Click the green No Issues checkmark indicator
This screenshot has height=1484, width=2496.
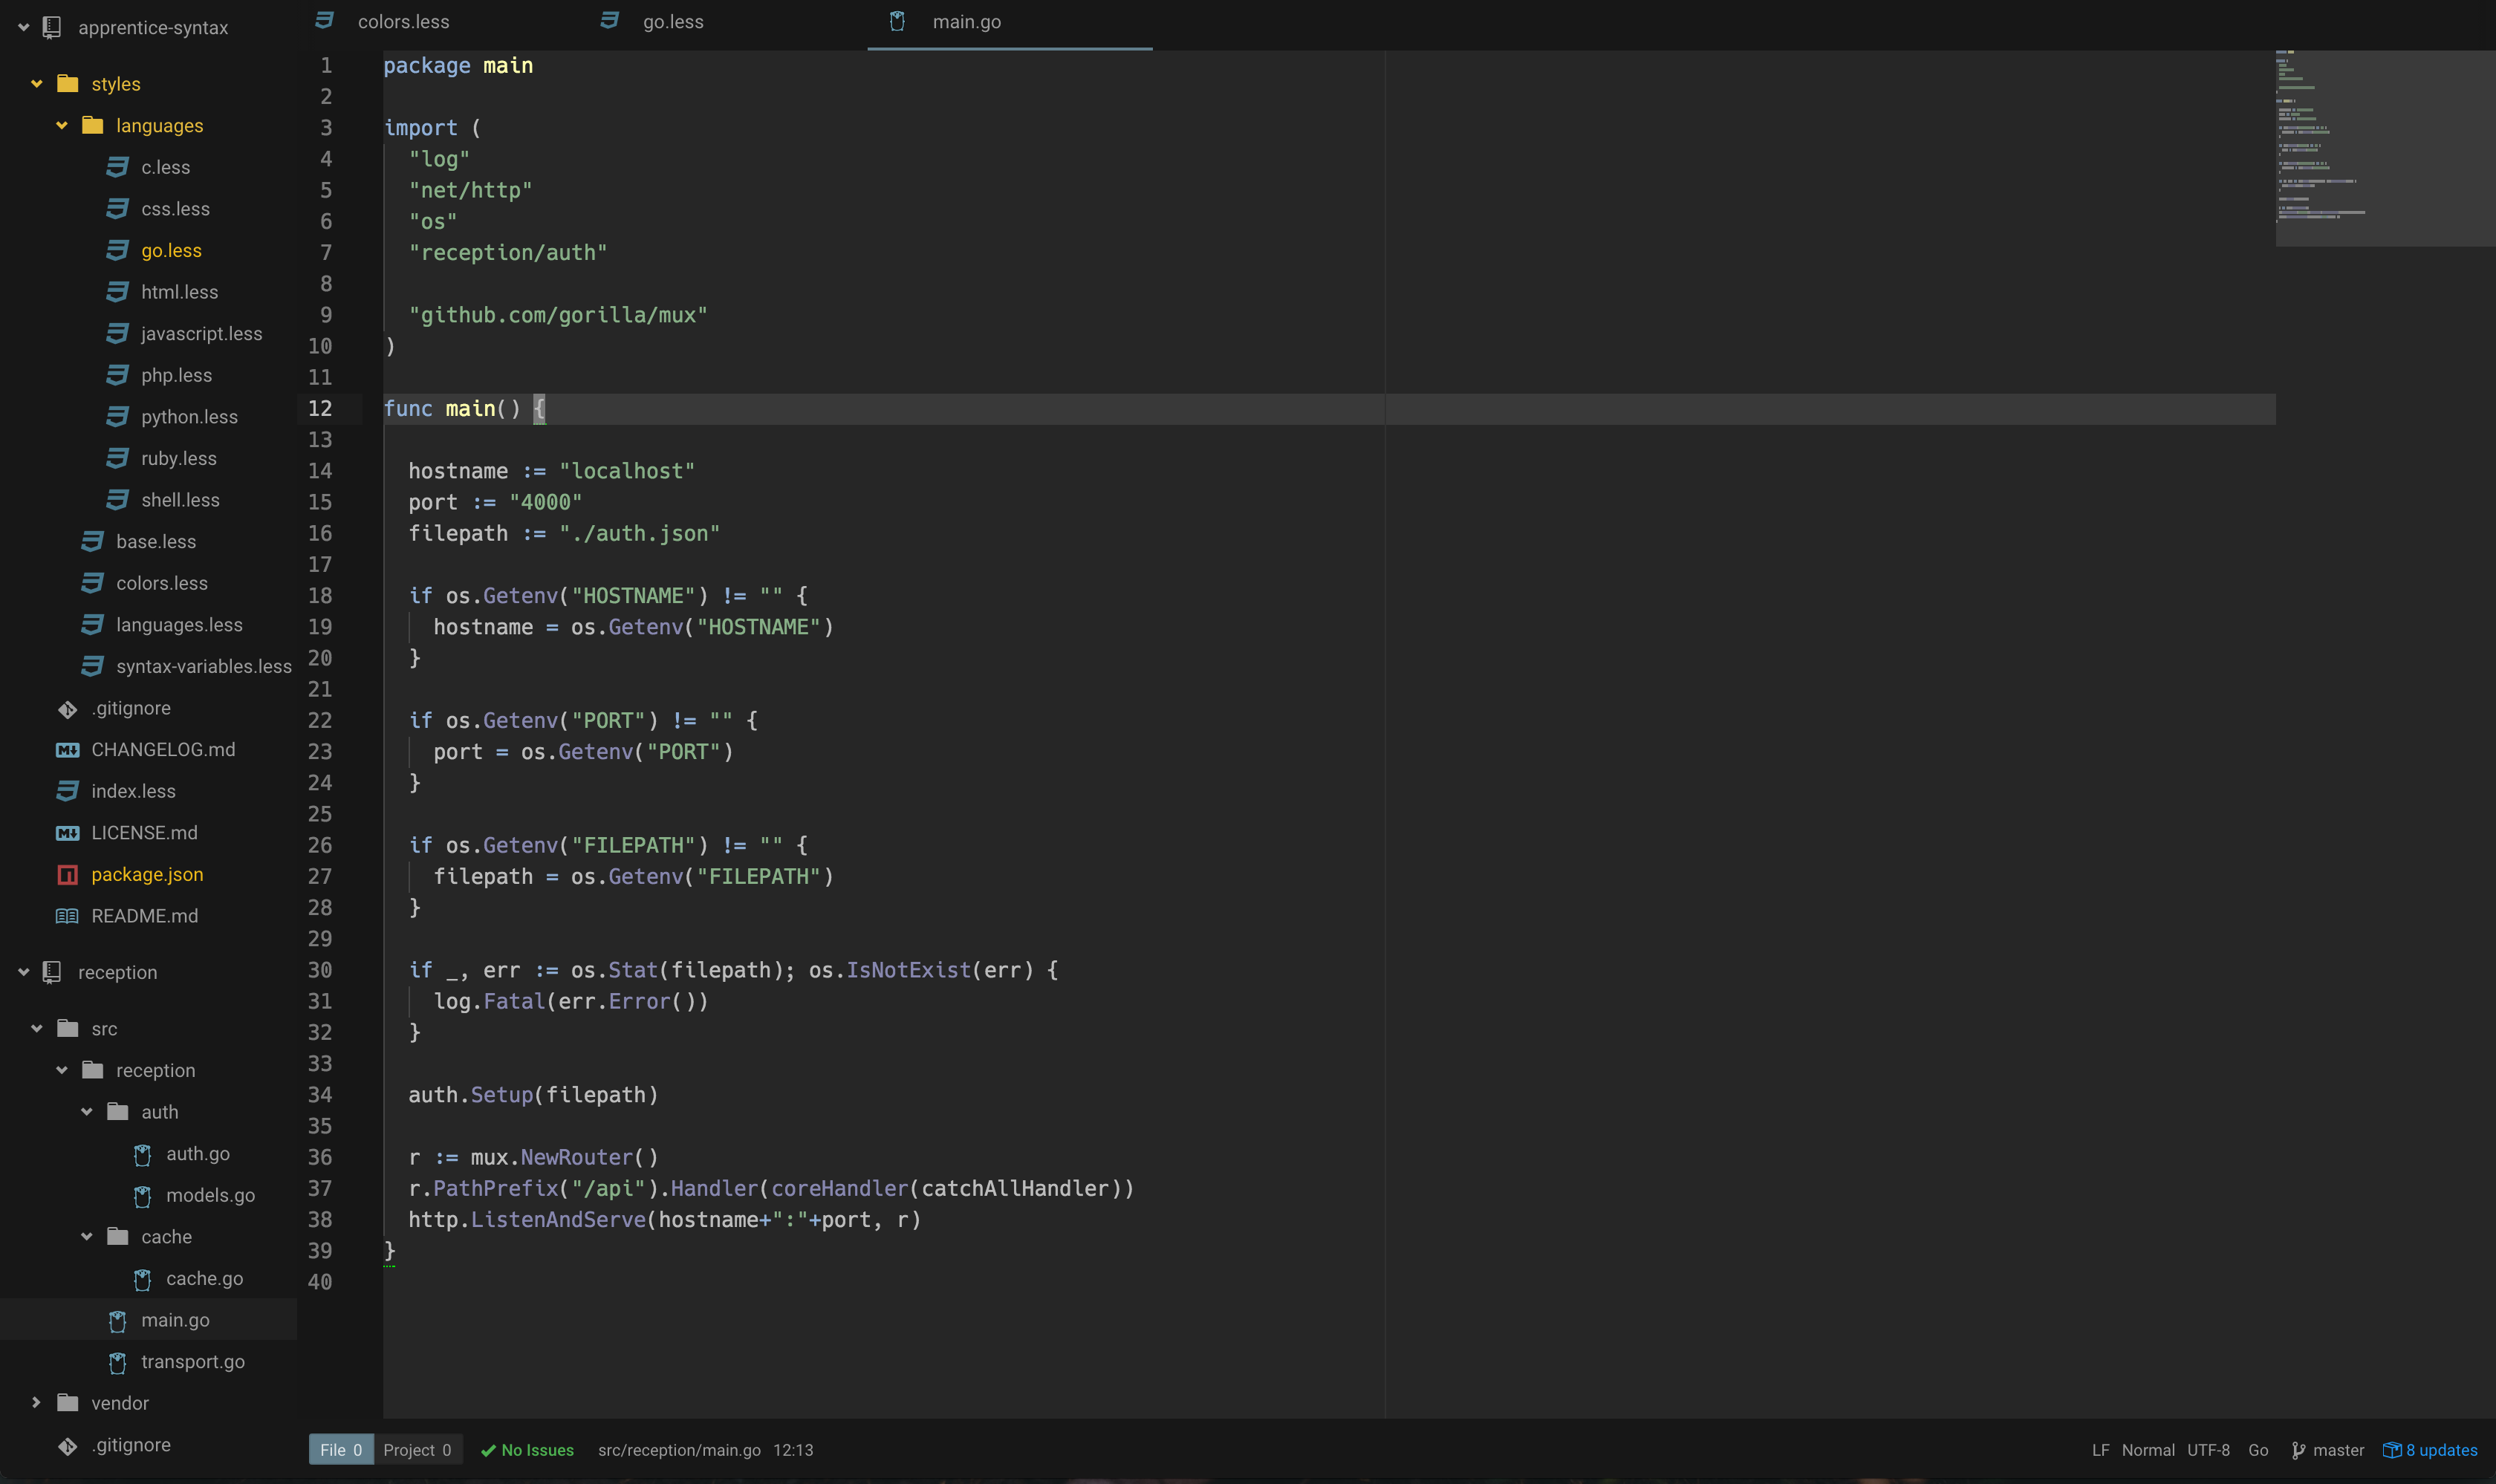click(x=488, y=1450)
